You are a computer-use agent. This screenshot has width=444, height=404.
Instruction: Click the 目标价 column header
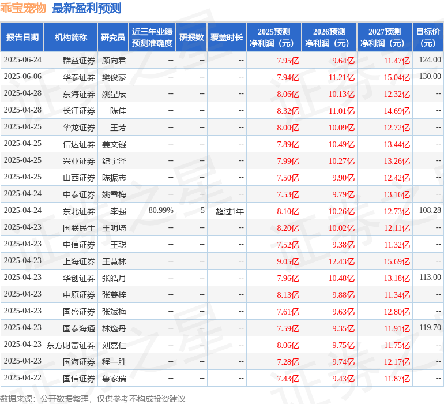[x=428, y=37]
